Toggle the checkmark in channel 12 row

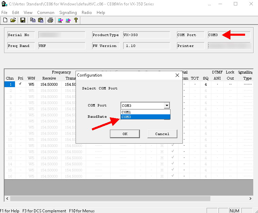[173, 151]
